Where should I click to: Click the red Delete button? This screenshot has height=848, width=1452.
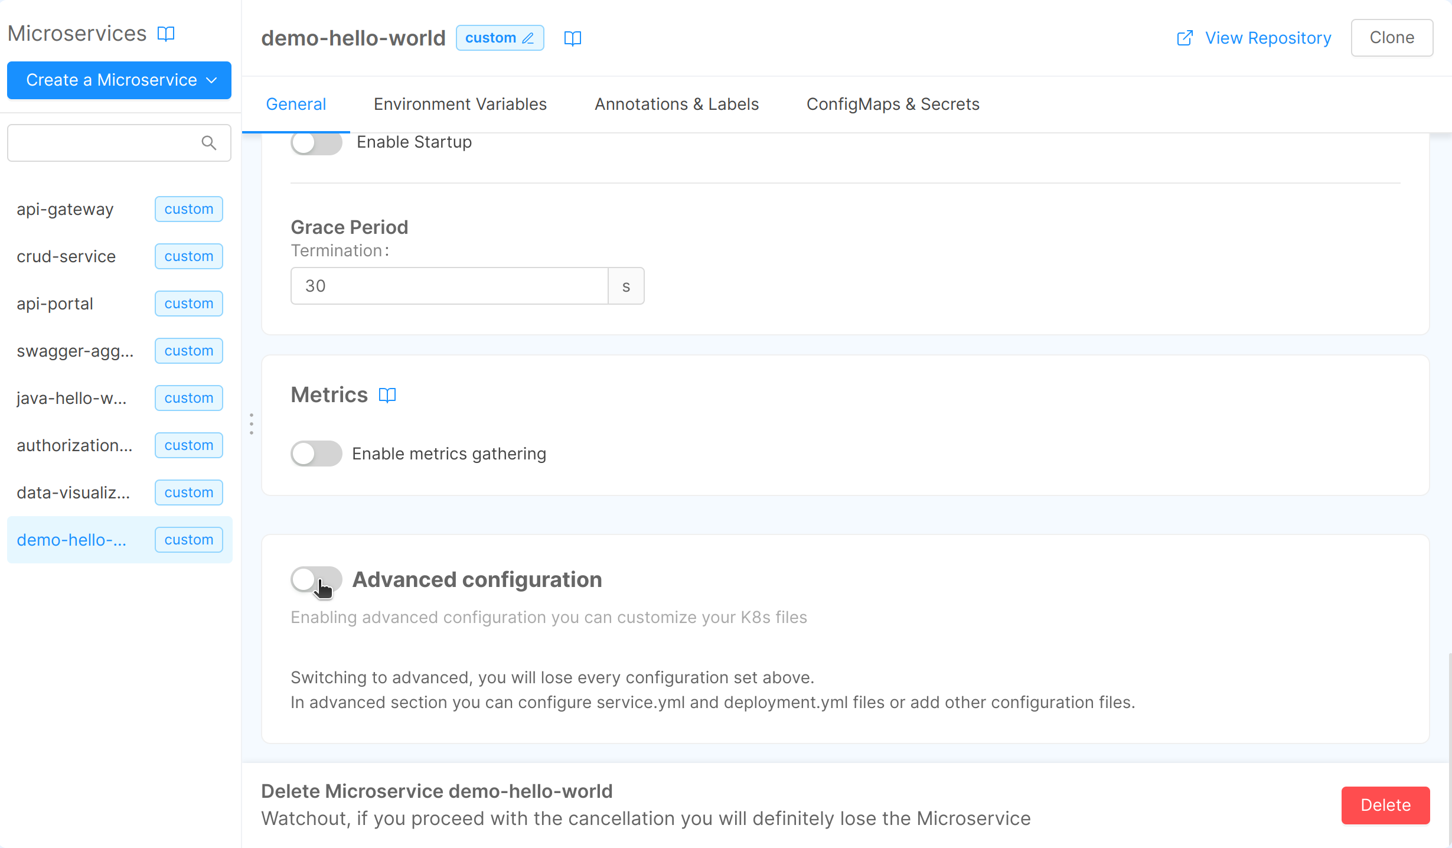pyautogui.click(x=1385, y=805)
